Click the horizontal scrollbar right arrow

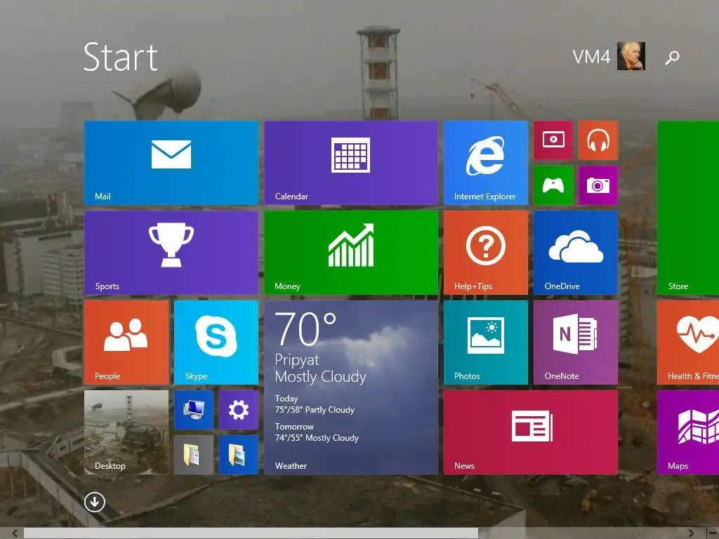click(x=691, y=533)
